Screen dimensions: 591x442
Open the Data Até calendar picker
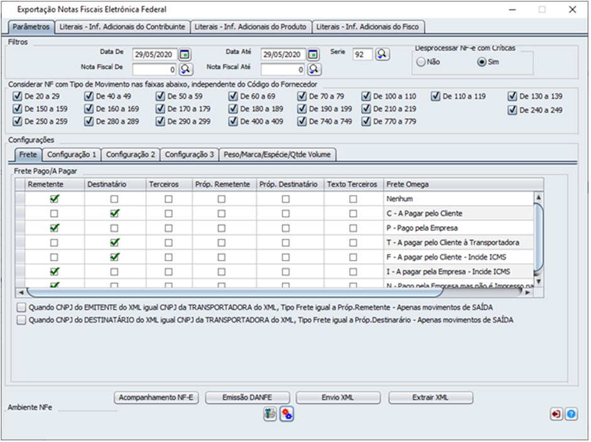click(x=313, y=55)
